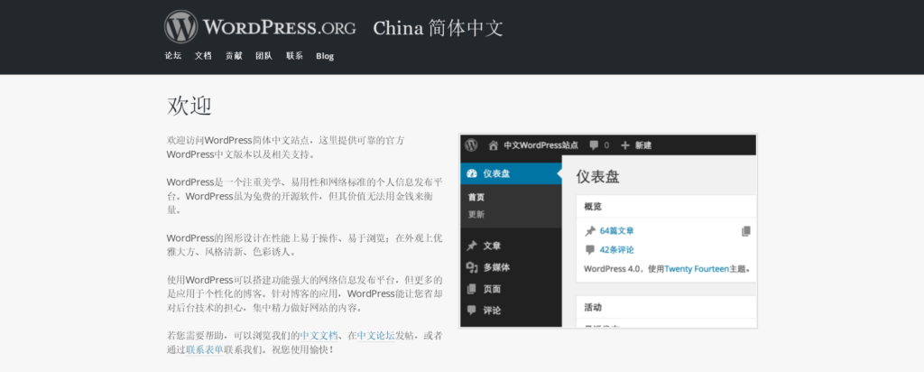Click the 欢迎 heading
Viewport: 924px width, 372px height.
click(x=189, y=107)
